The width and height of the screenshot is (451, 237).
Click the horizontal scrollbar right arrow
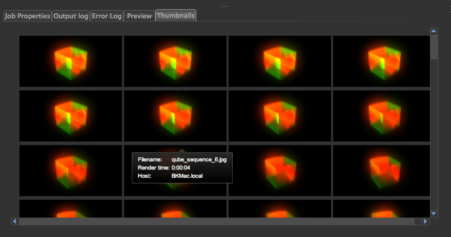tap(425, 221)
